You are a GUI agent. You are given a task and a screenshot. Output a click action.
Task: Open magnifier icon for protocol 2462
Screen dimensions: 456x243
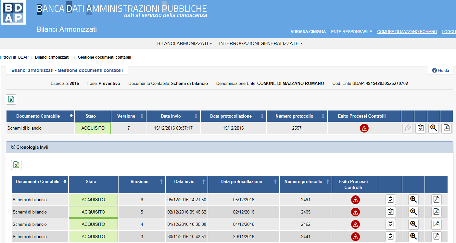tap(413, 225)
